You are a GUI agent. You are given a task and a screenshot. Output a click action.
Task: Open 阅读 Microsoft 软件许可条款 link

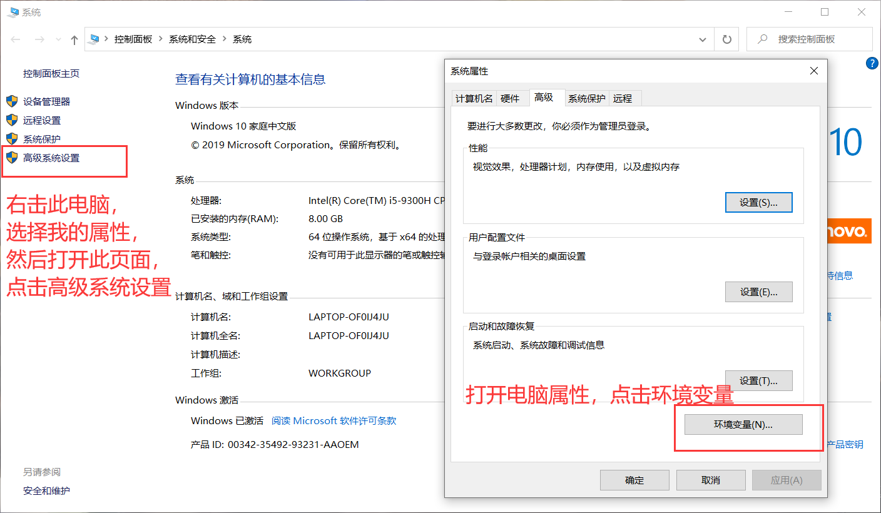coord(334,420)
